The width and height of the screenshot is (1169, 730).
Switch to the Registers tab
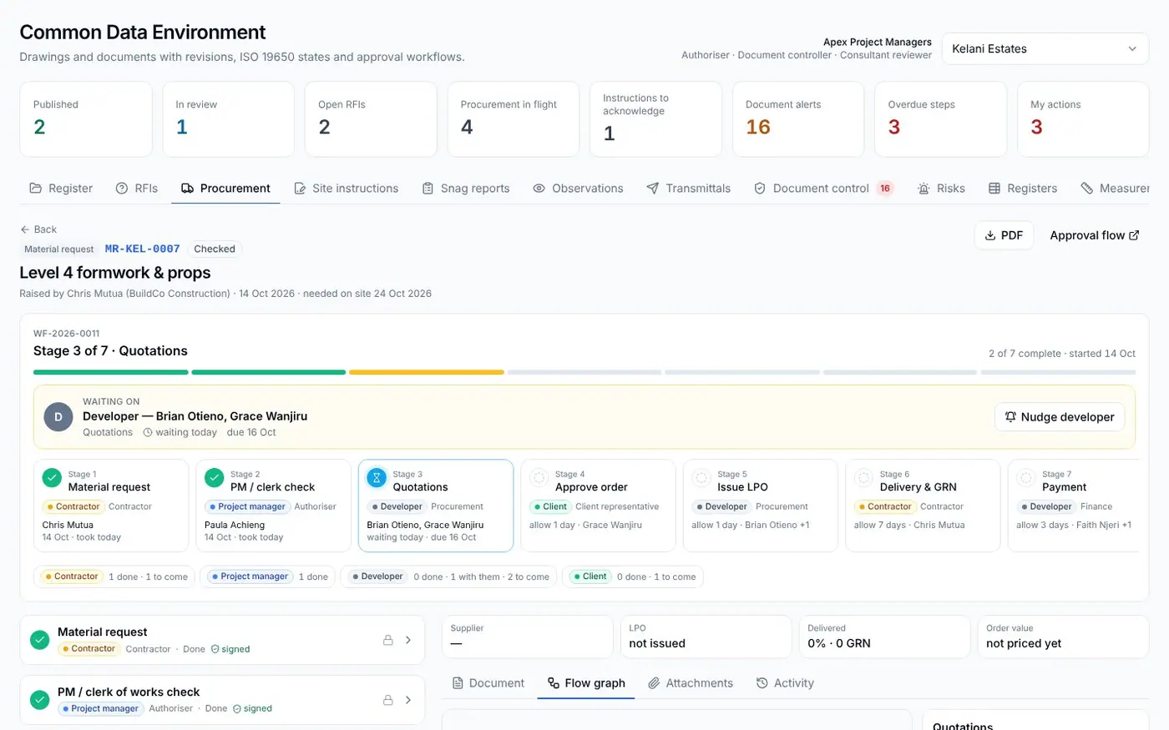tap(1023, 189)
